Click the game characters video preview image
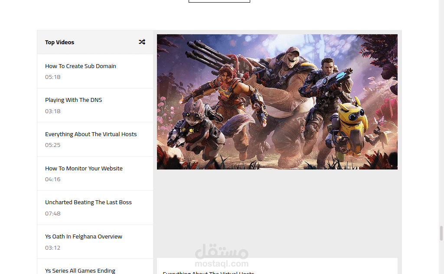This screenshot has height=274, width=444. [x=277, y=102]
